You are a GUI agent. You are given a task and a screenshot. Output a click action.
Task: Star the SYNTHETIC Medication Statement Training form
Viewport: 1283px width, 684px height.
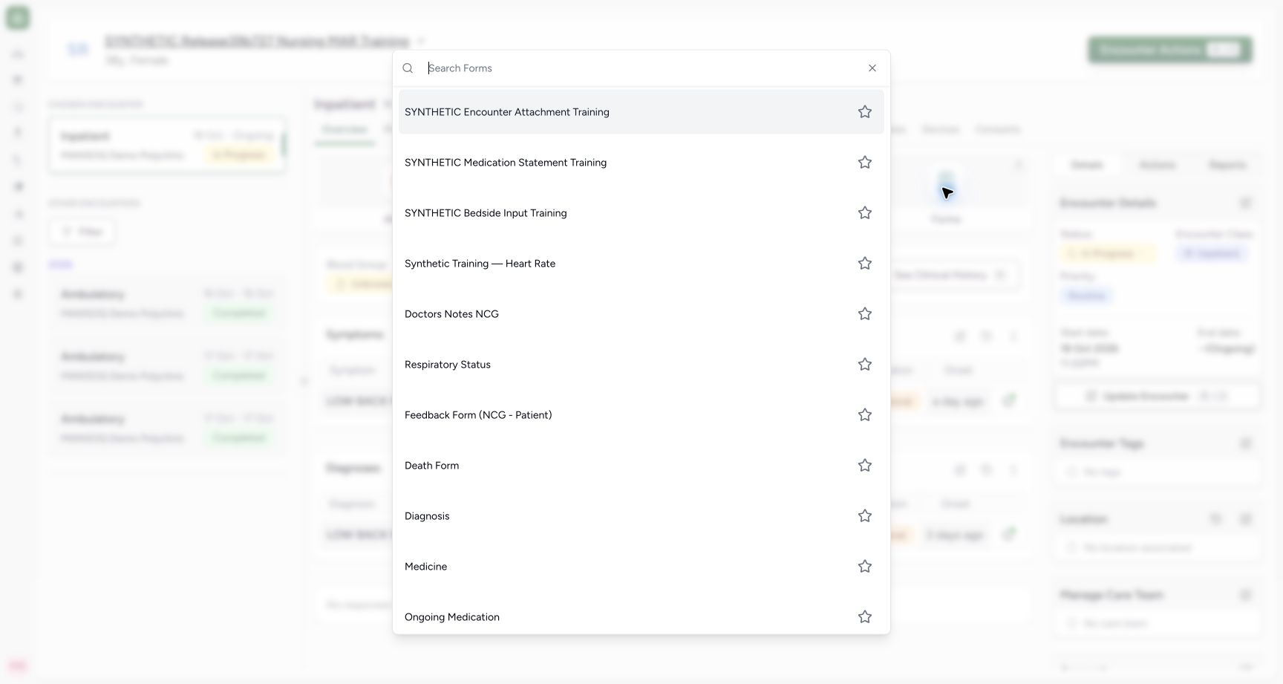click(865, 163)
